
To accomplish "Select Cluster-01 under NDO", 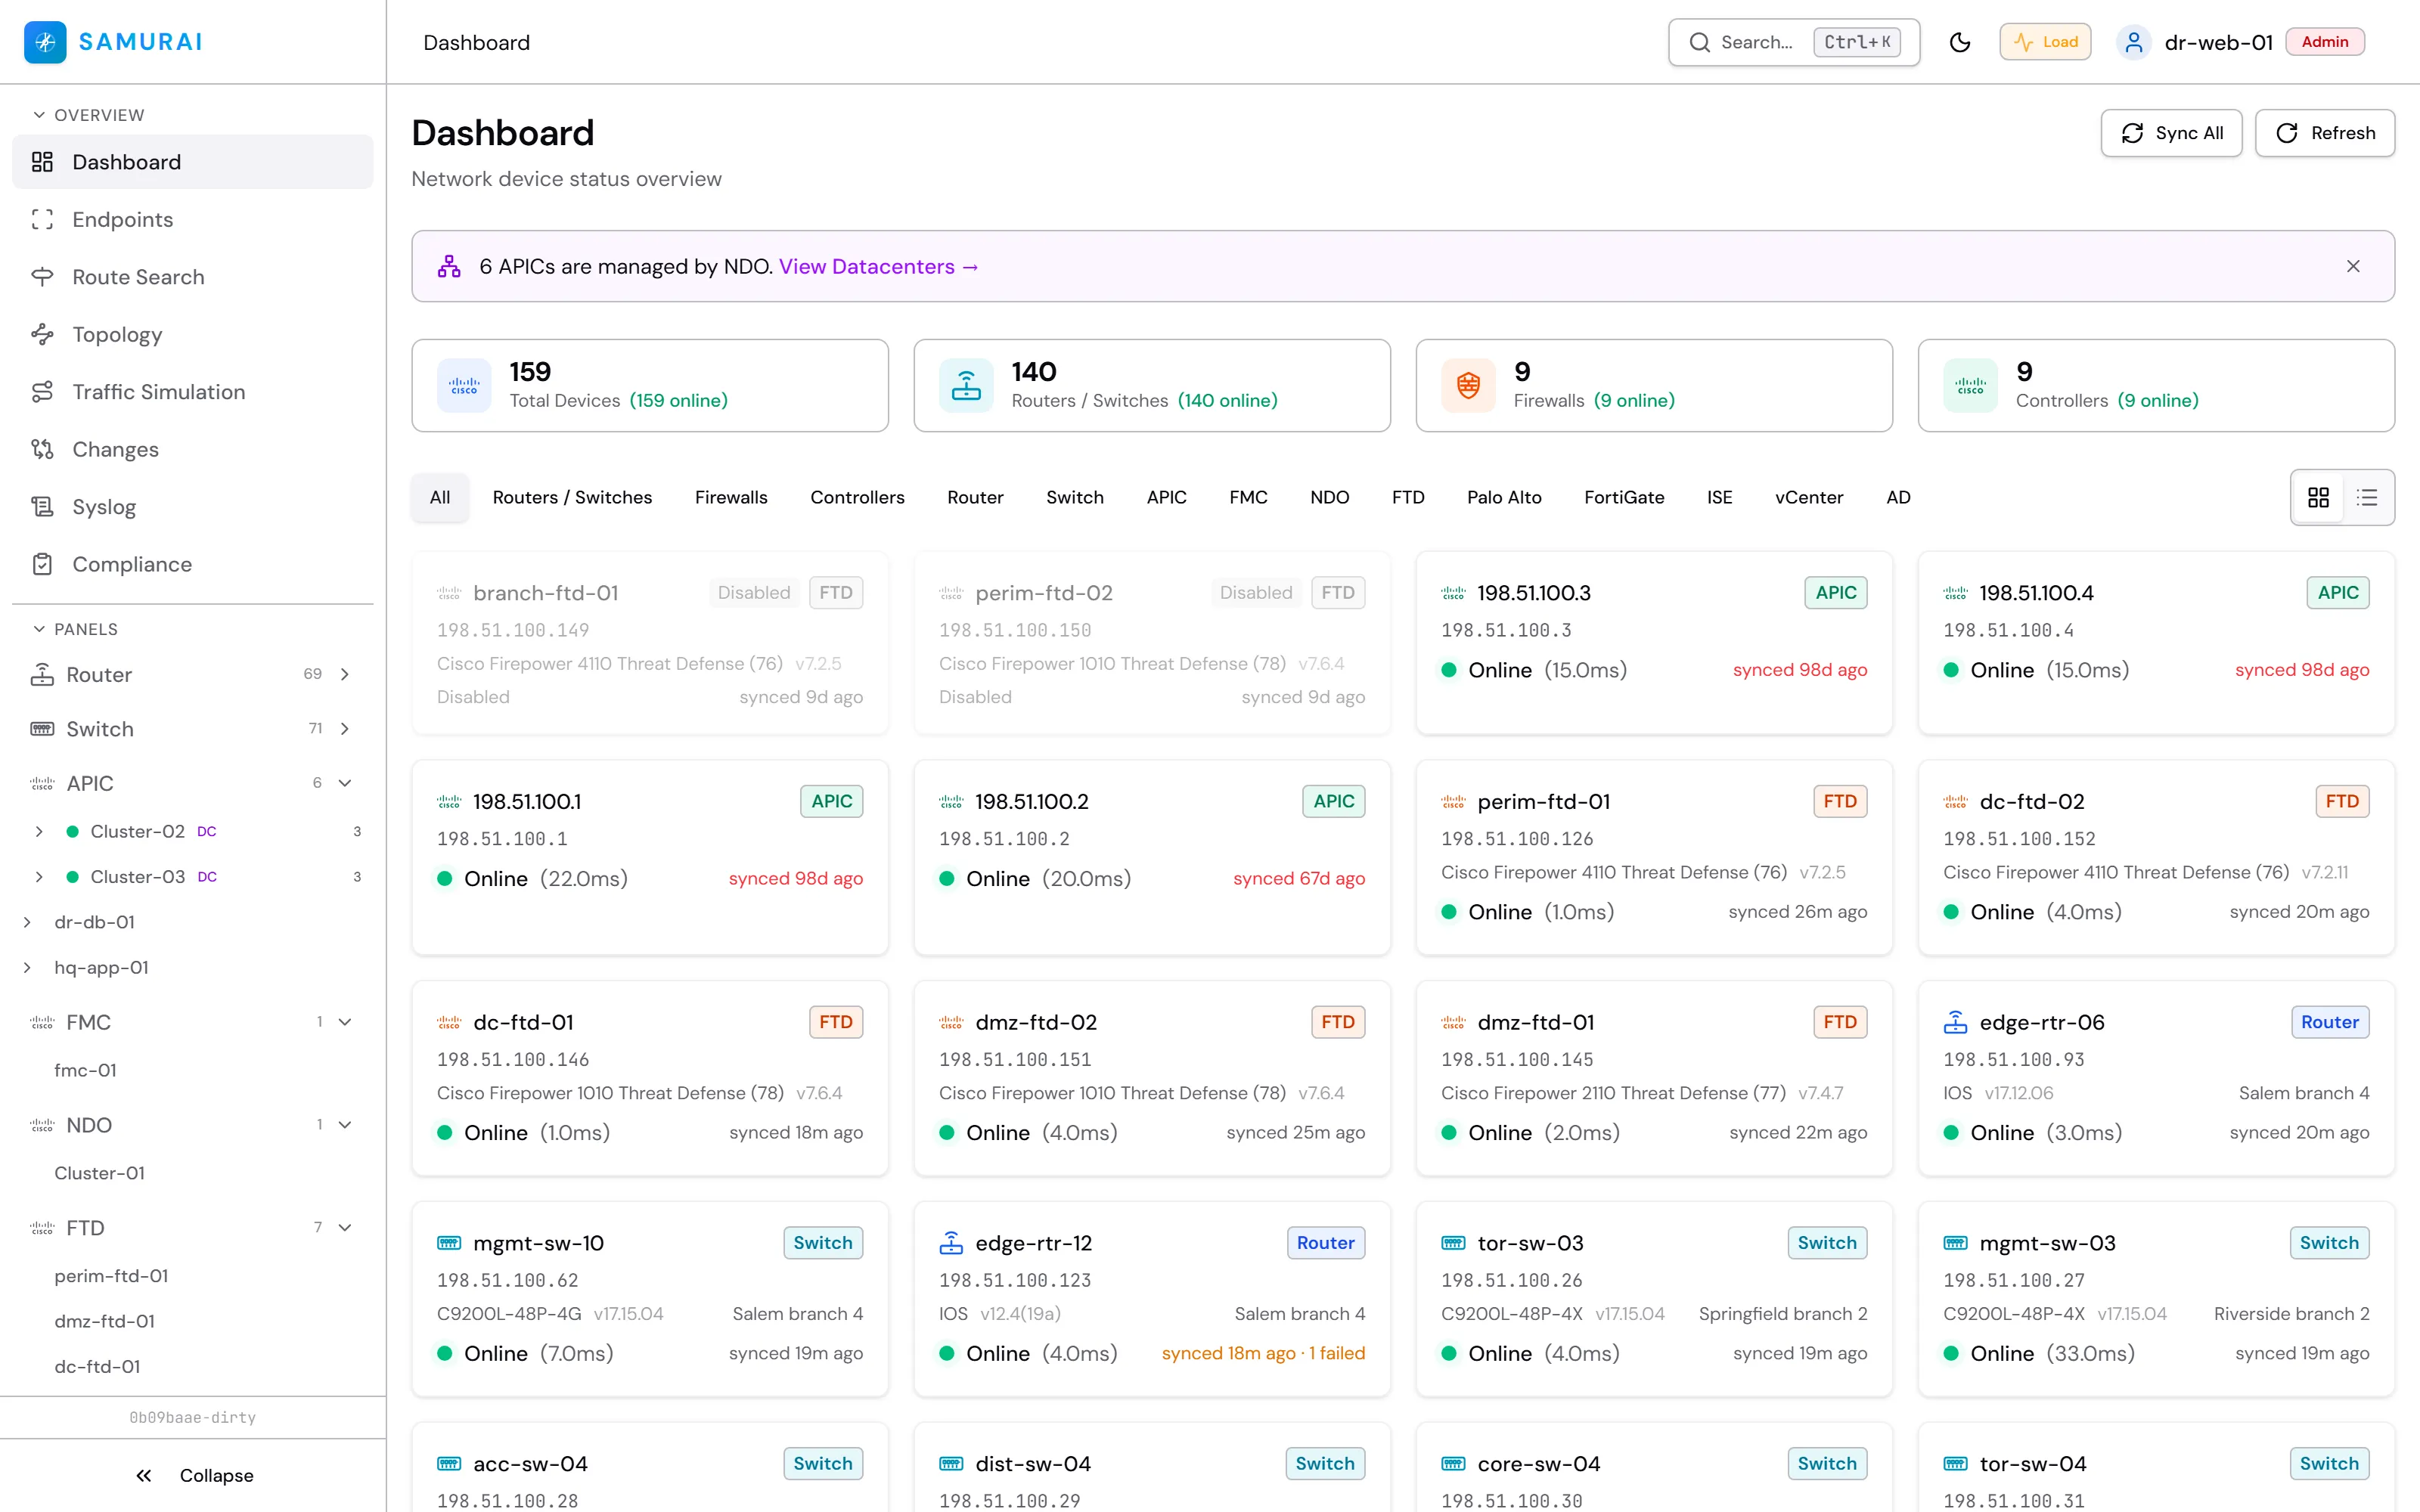I will coord(99,1173).
